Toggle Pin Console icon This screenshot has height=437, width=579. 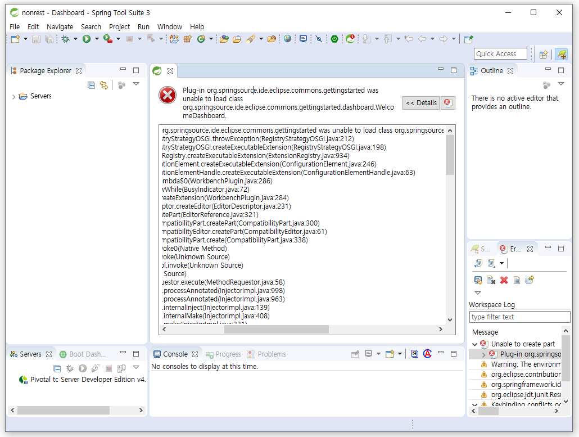[355, 354]
